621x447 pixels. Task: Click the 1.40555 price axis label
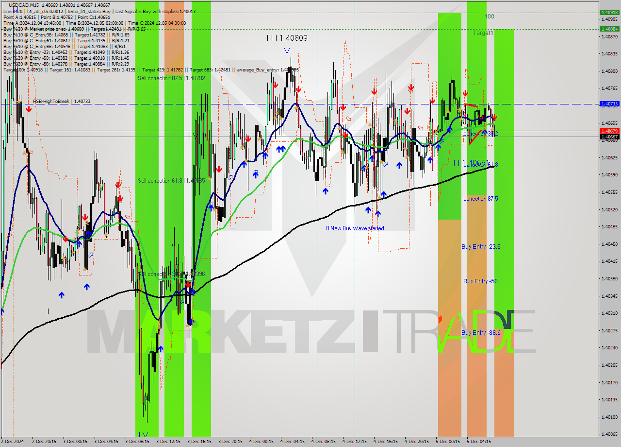pyautogui.click(x=609, y=192)
